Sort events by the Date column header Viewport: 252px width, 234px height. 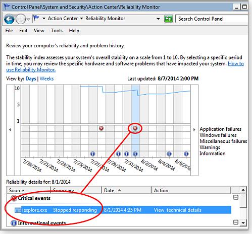pos(126,190)
